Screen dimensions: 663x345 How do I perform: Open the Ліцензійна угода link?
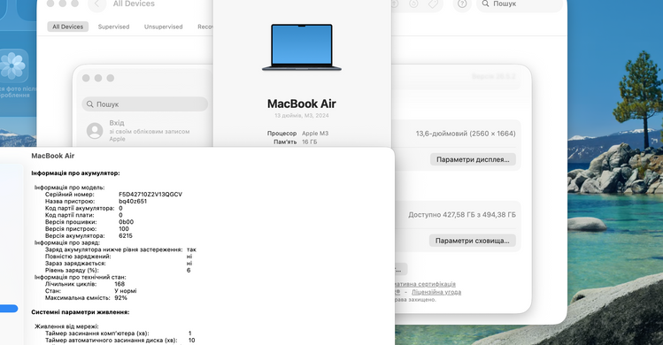[x=436, y=292]
